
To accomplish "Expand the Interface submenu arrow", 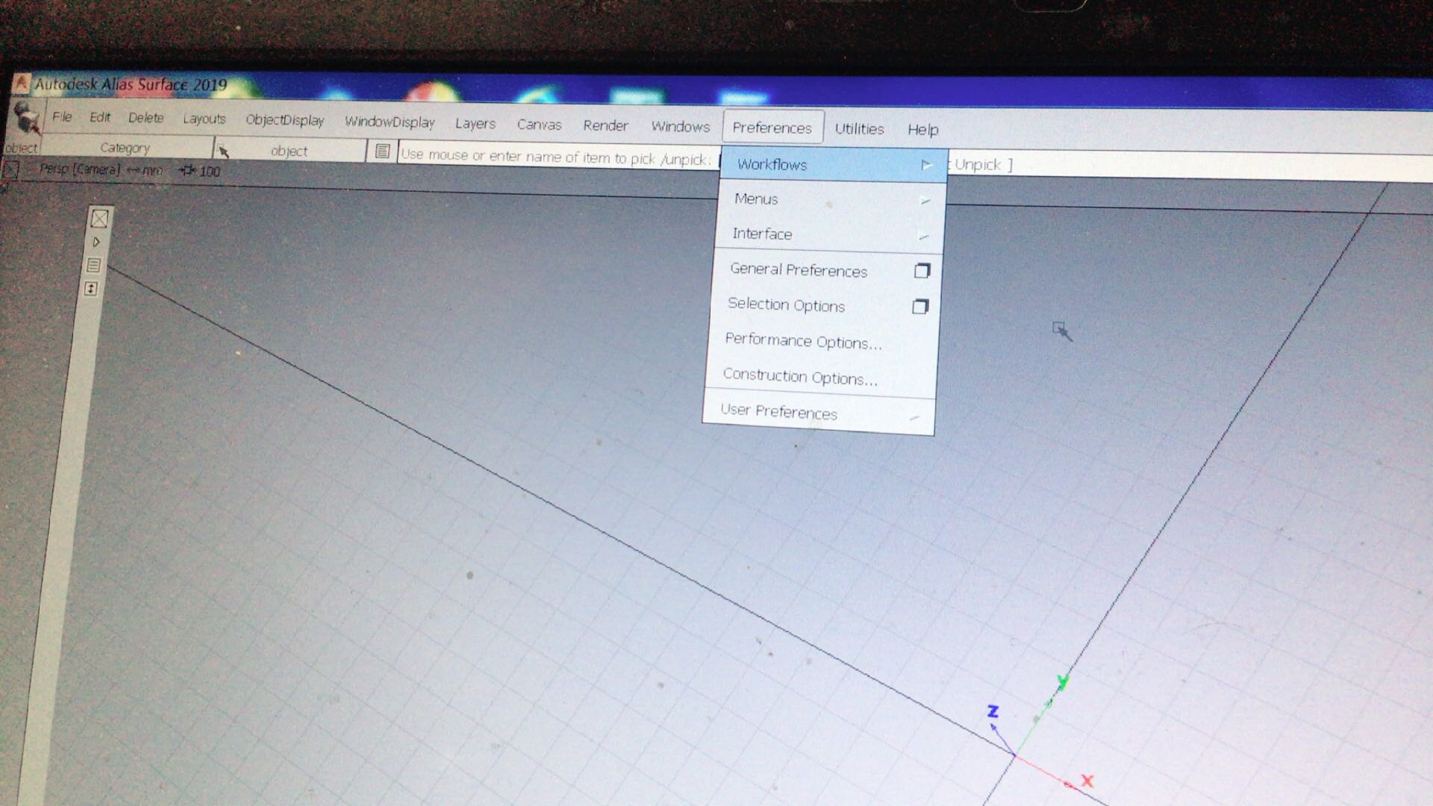I will tap(923, 236).
